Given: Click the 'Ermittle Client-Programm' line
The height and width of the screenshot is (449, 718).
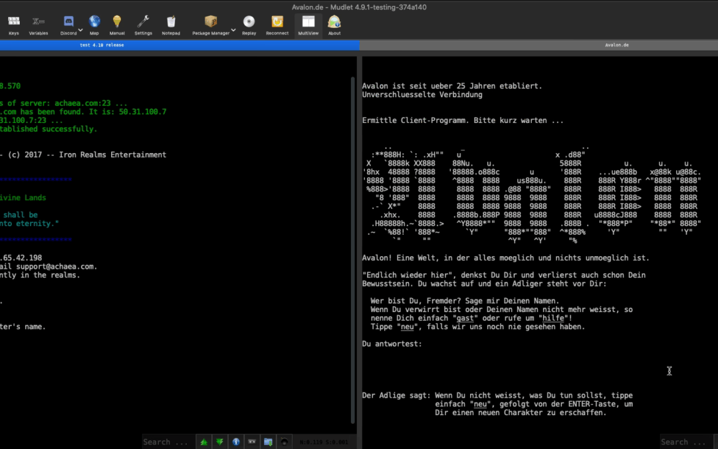Looking at the screenshot, I should 463,120.
